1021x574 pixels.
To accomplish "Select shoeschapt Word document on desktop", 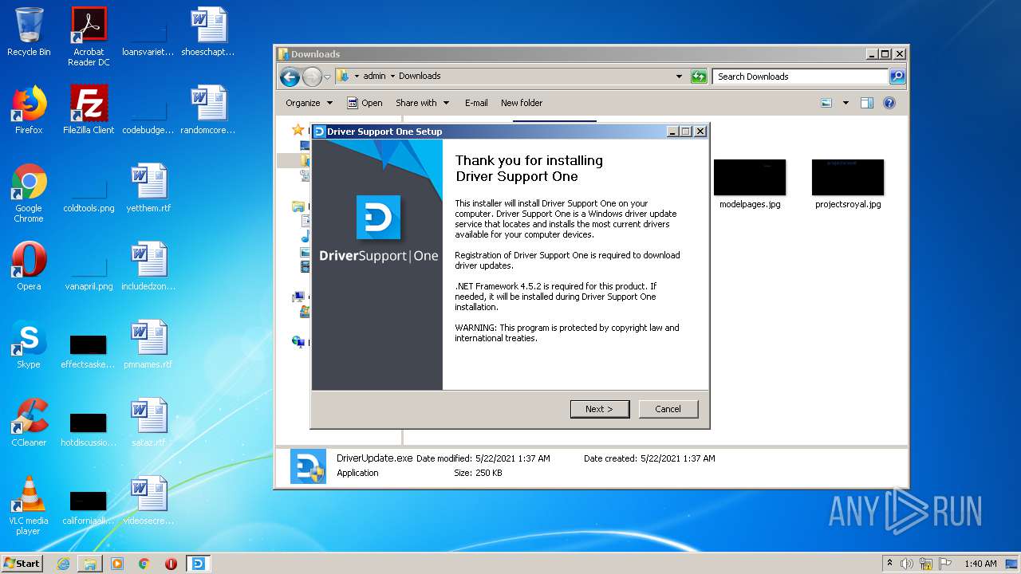I will click(208, 32).
